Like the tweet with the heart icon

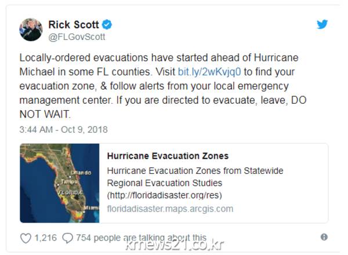pyautogui.click(x=26, y=238)
